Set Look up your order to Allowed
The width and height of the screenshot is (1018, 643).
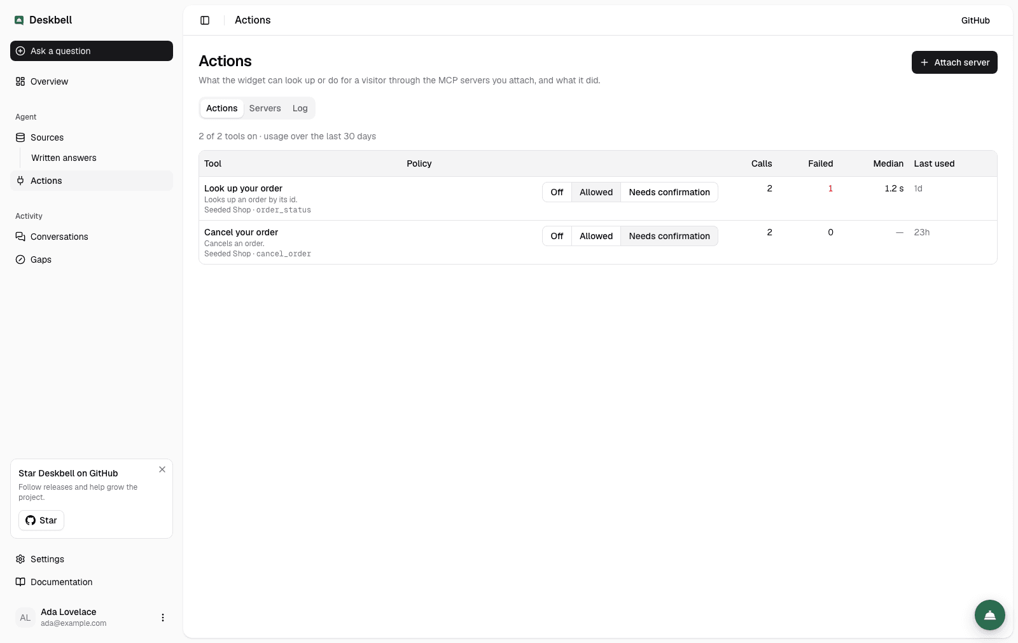(x=596, y=192)
